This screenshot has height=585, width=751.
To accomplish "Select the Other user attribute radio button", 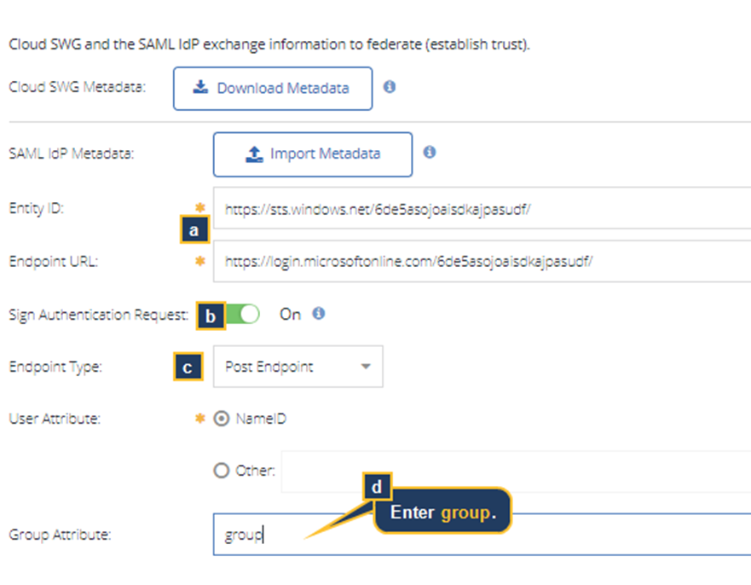I will click(x=222, y=470).
